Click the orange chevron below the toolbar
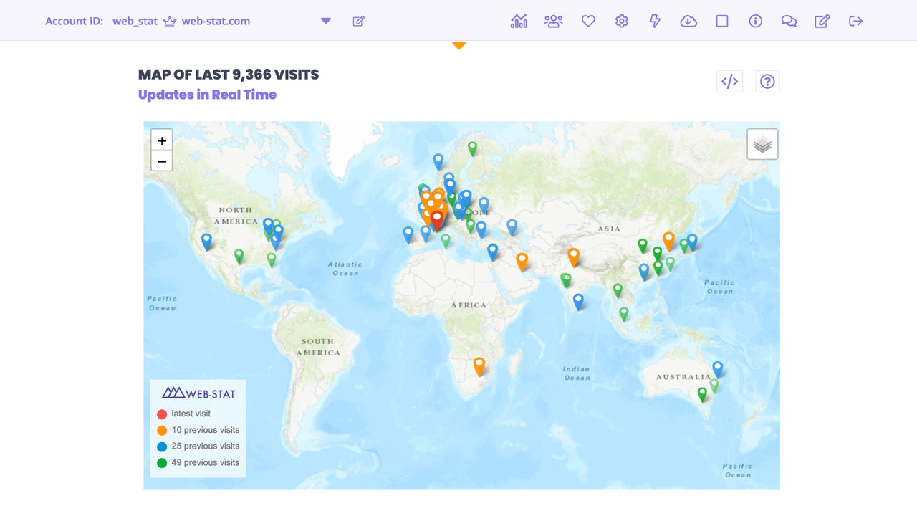Viewport: 917px width, 516px height. (x=459, y=44)
